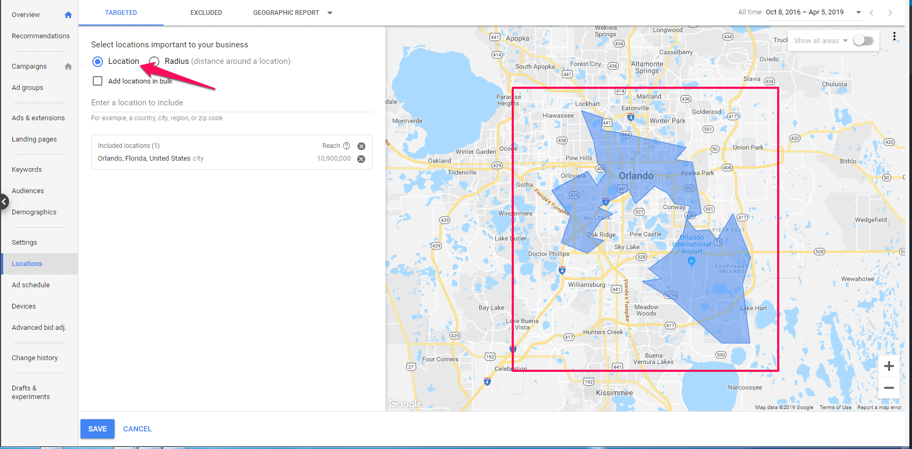
Task: Click Orlando International Airport marker on map
Action: tap(691, 261)
